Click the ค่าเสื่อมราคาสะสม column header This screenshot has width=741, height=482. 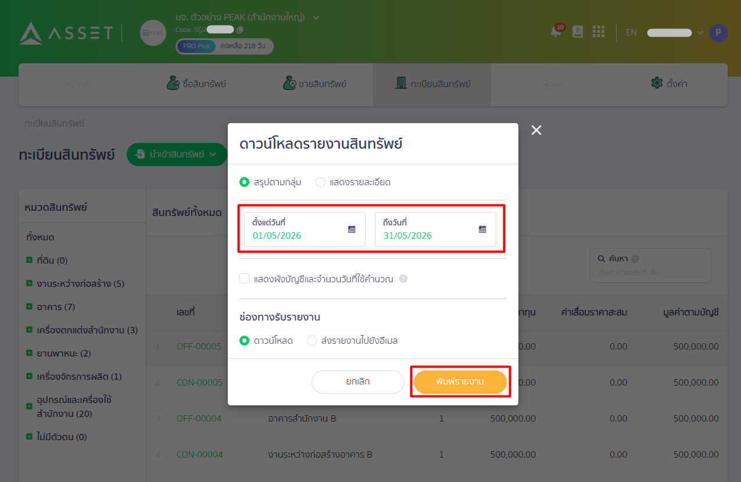(594, 312)
